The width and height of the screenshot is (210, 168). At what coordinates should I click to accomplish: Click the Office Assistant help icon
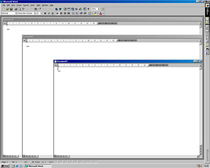click(x=102, y=9)
